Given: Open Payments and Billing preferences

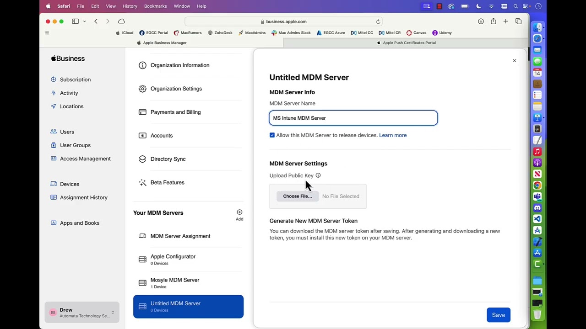Looking at the screenshot, I should 188,112.
